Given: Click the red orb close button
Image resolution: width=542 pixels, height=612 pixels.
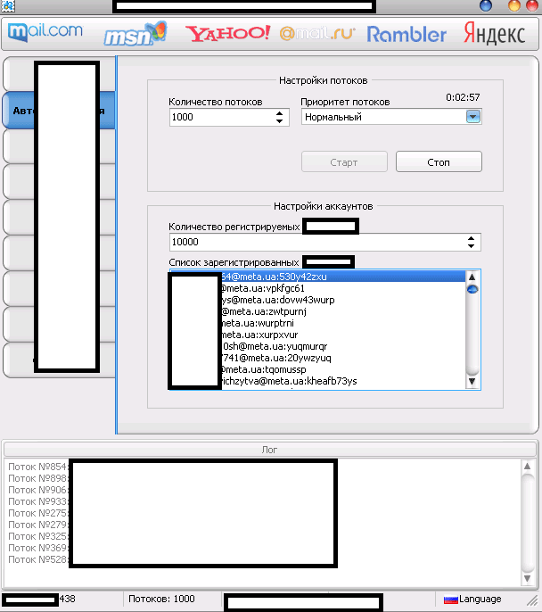Looking at the screenshot, I should (x=532, y=6).
